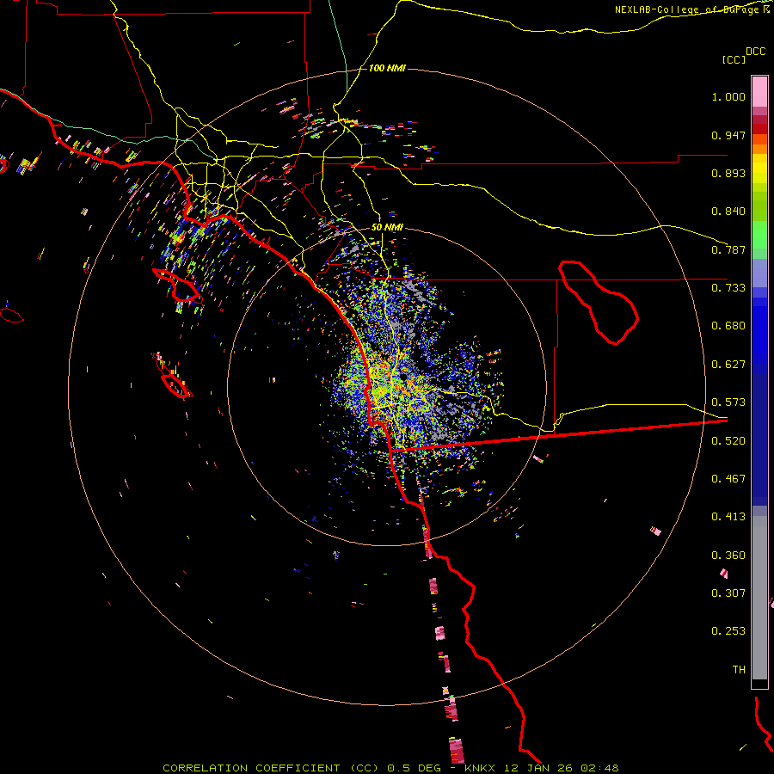Click the red segment of the color bar
Viewport: 774px width, 774px height.
(759, 129)
